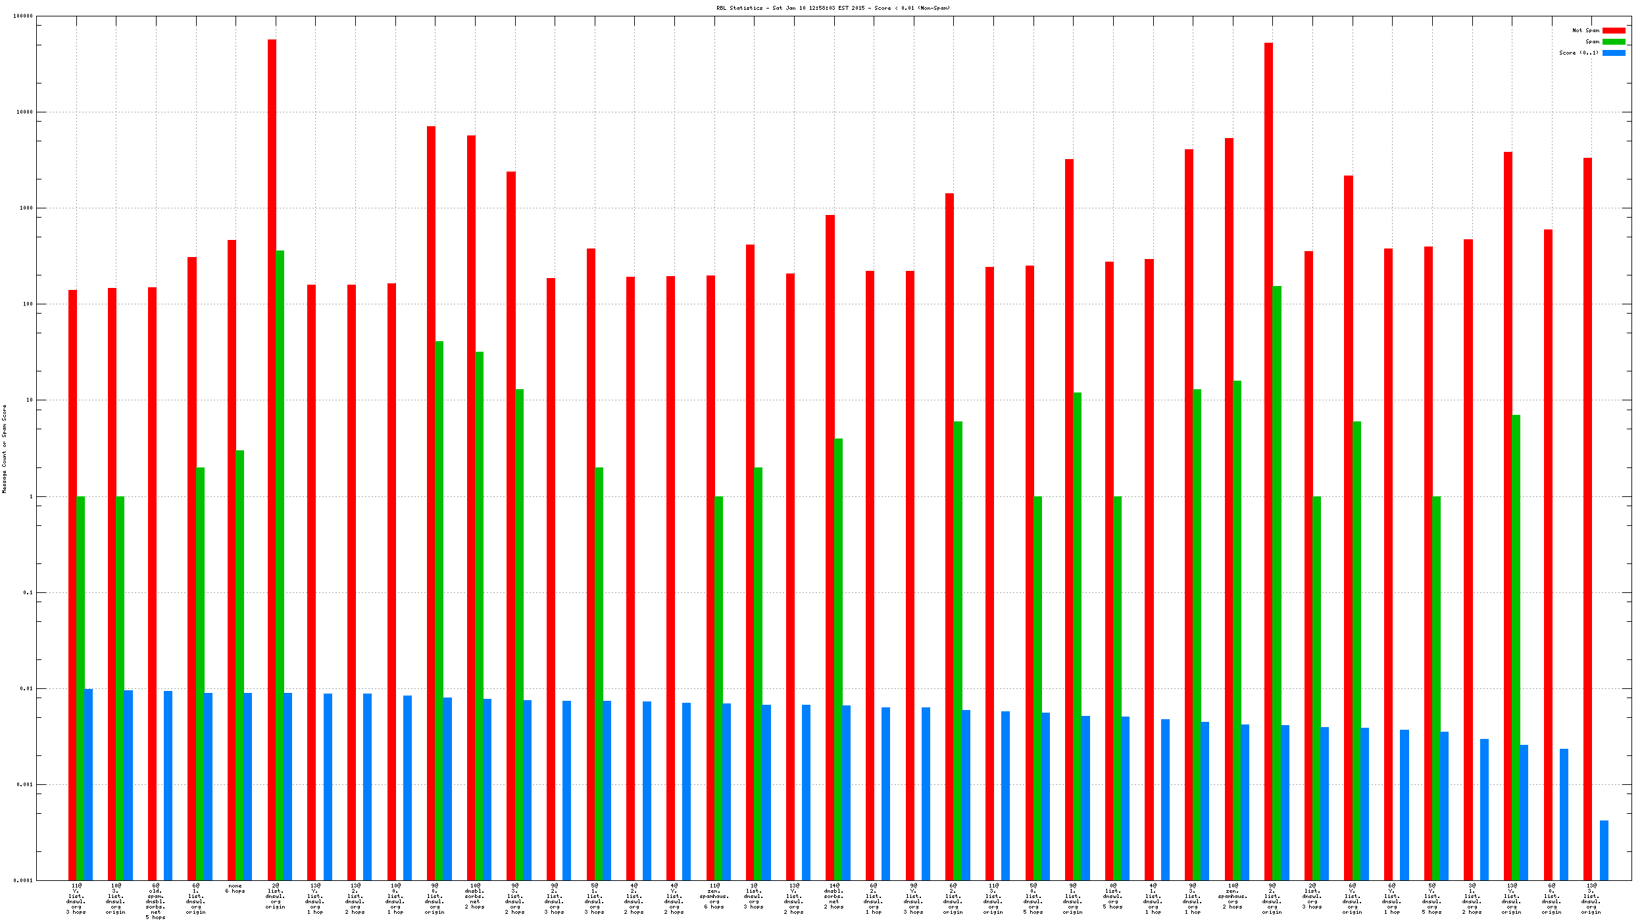This screenshot has width=1642, height=923.
Task: Click the 'Message Count or Spam Score' axis label
Action: pyautogui.click(x=4, y=448)
